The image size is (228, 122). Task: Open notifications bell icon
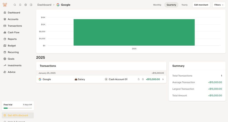[20, 5]
